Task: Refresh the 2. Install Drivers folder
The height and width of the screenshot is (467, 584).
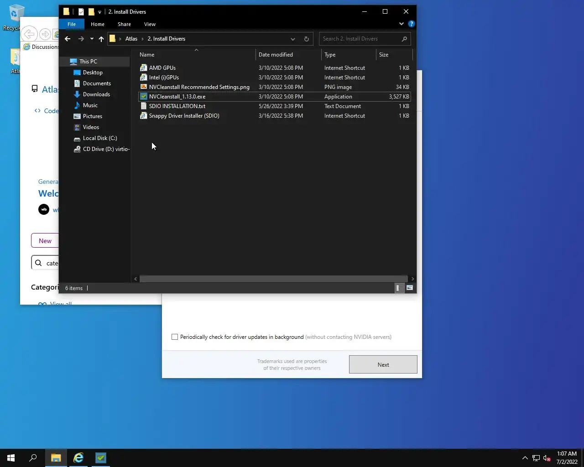Action: coord(307,39)
